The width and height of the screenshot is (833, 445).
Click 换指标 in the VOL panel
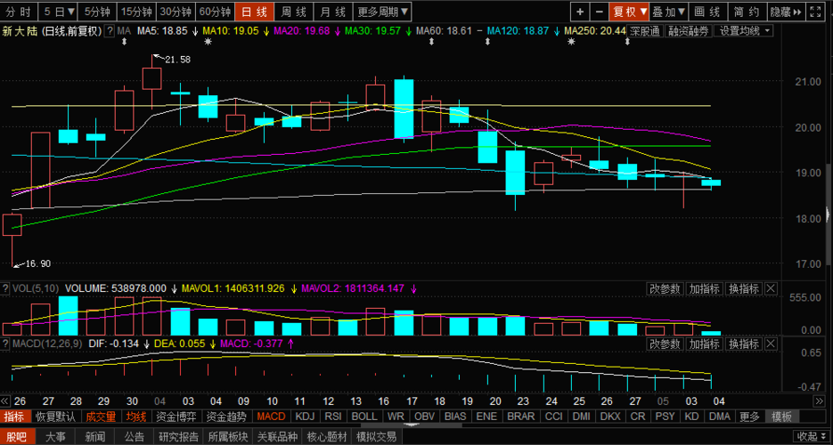[743, 288]
